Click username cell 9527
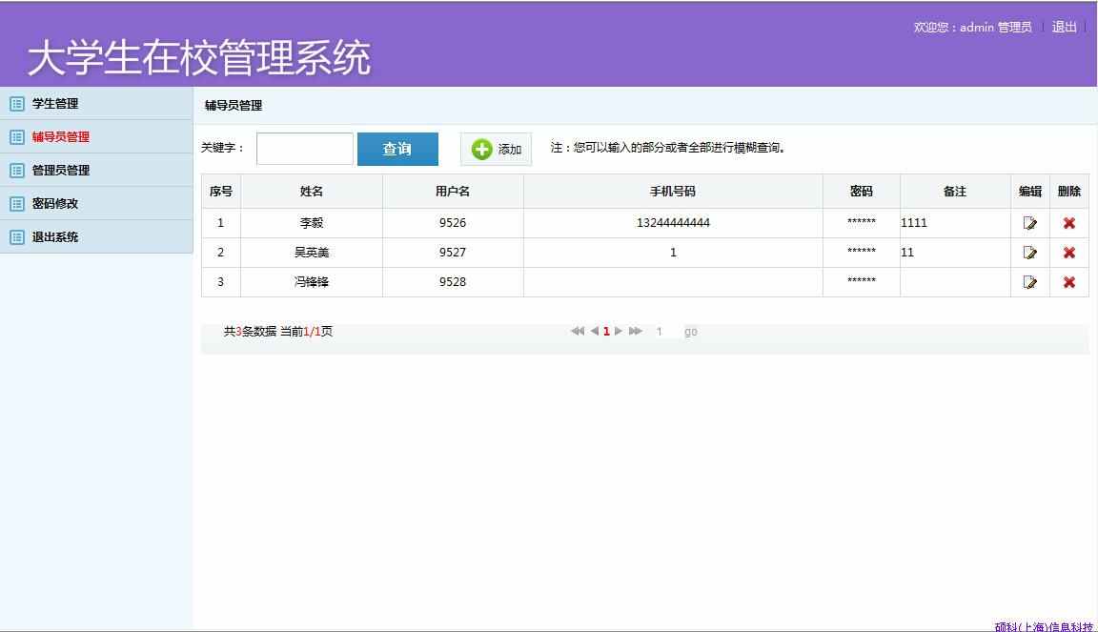The image size is (1098, 632). pyautogui.click(x=453, y=253)
